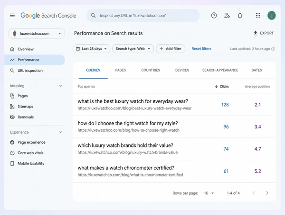
Task: Open the hamburger main menu
Action: pyautogui.click(x=12, y=16)
